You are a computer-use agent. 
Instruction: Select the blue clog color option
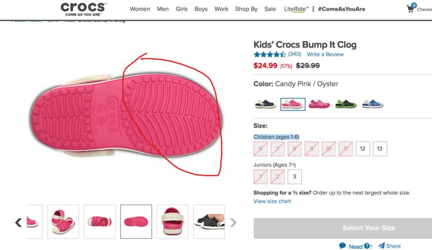click(x=373, y=103)
